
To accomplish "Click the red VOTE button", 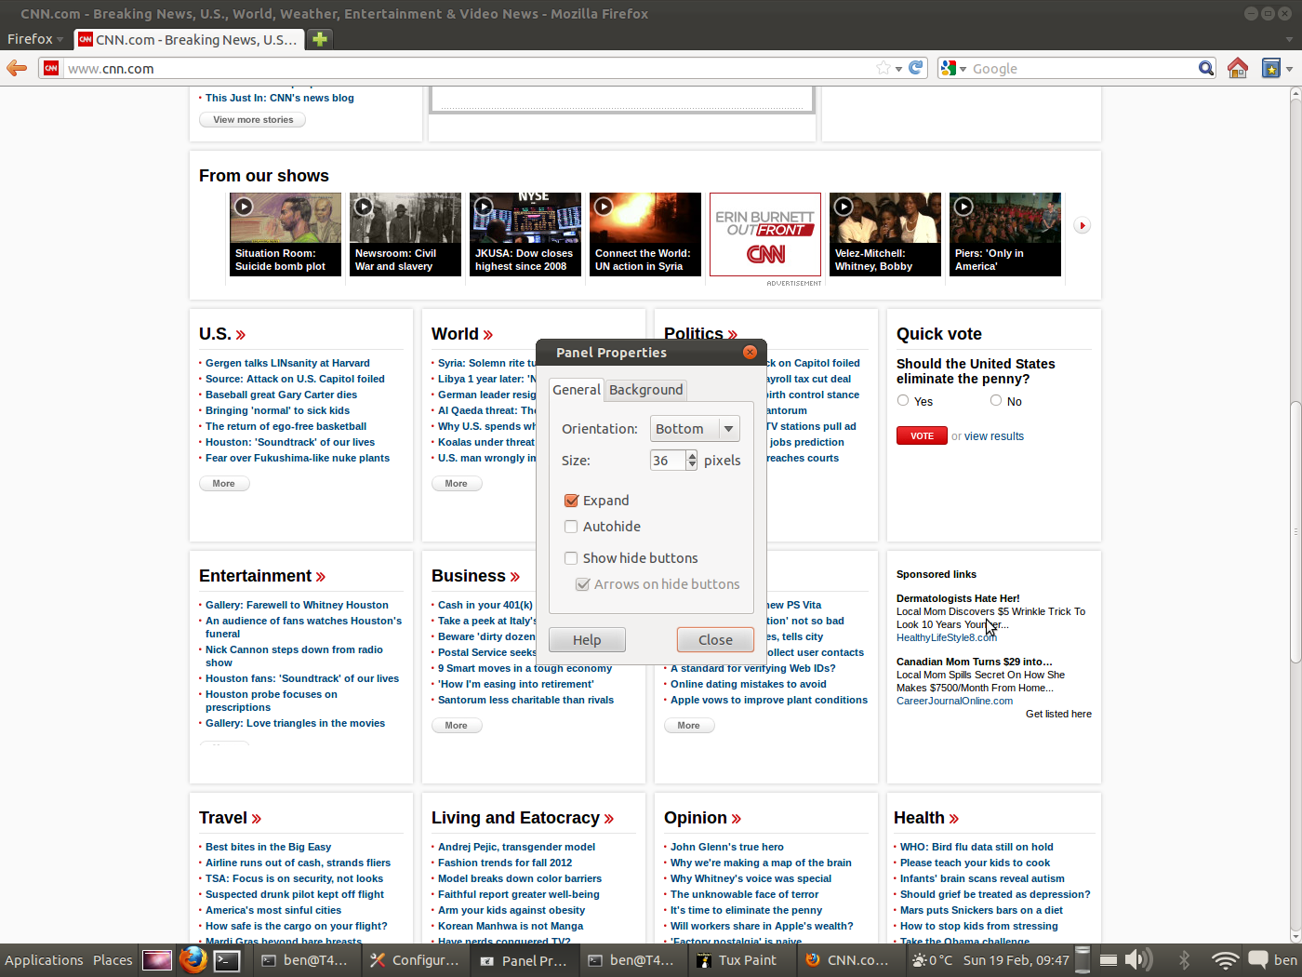I will [922, 435].
